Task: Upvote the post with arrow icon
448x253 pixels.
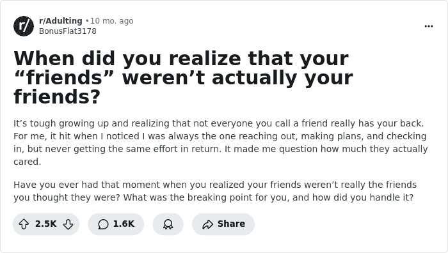Action: 24,224
